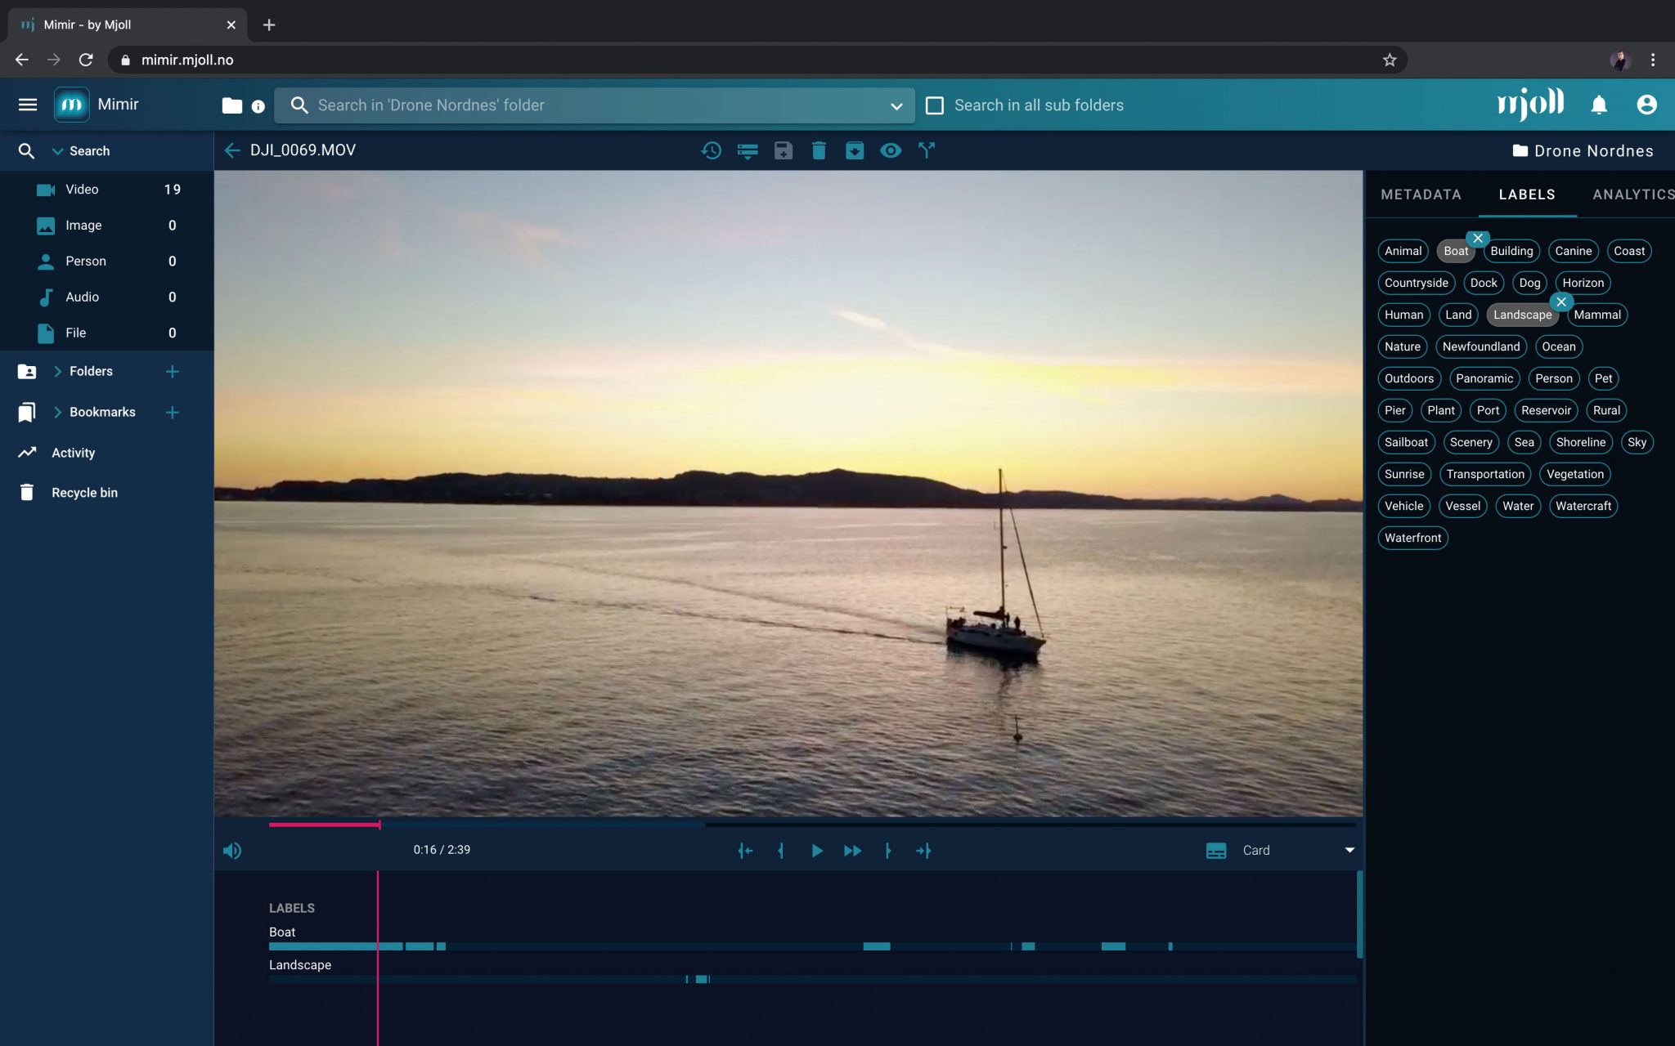Viewport: 1675px width, 1046px height.
Task: Select the Sailboat label chip
Action: click(x=1406, y=442)
